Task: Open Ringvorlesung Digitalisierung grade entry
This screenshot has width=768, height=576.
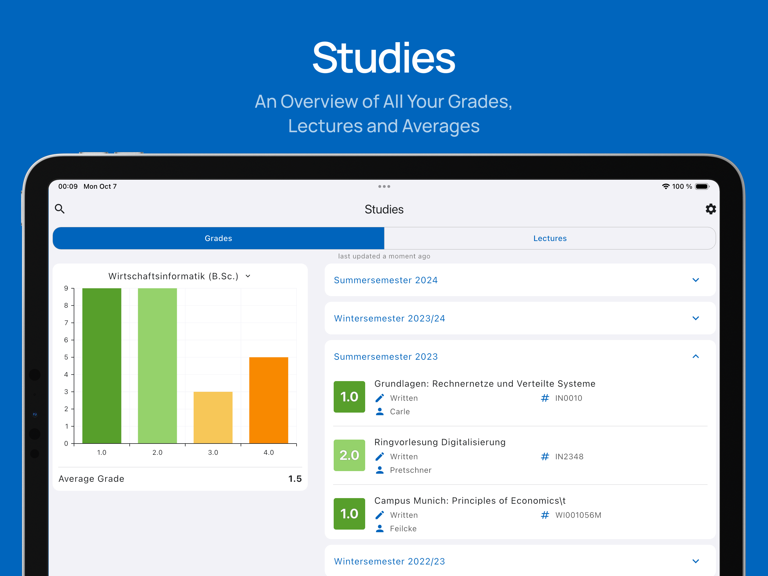Action: [440, 442]
